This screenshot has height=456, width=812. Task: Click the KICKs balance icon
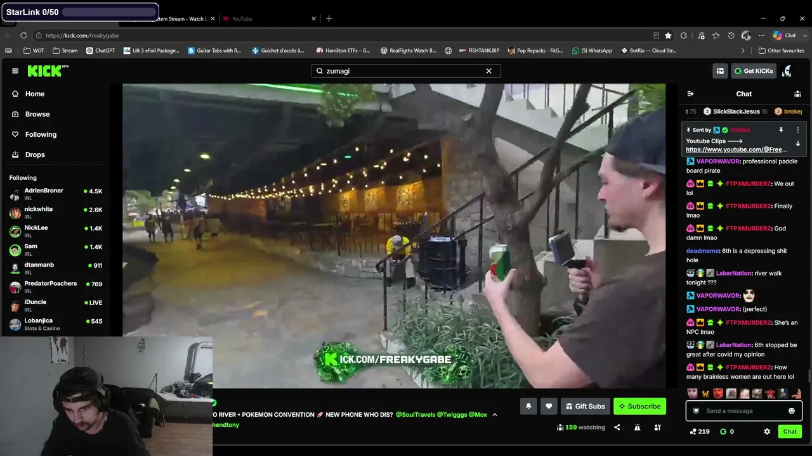point(723,431)
